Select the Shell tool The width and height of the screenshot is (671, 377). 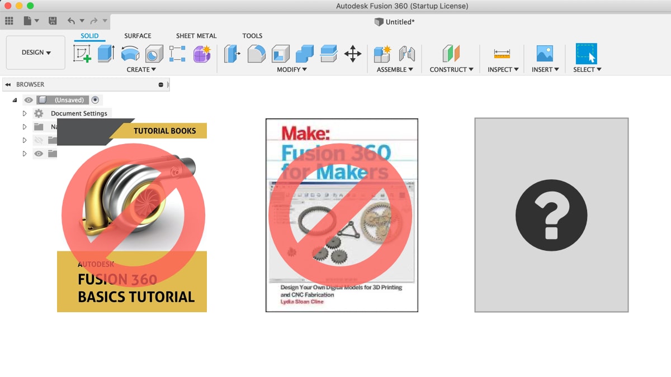(280, 54)
